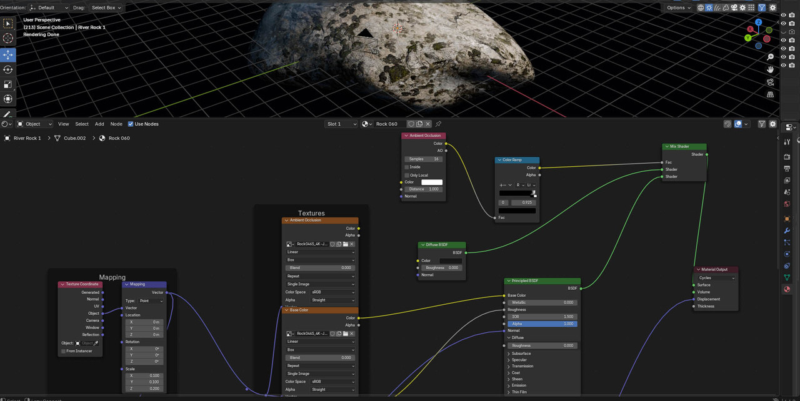The width and height of the screenshot is (800, 401).
Task: Toggle the Use Nodes checkbox
Action: point(131,124)
